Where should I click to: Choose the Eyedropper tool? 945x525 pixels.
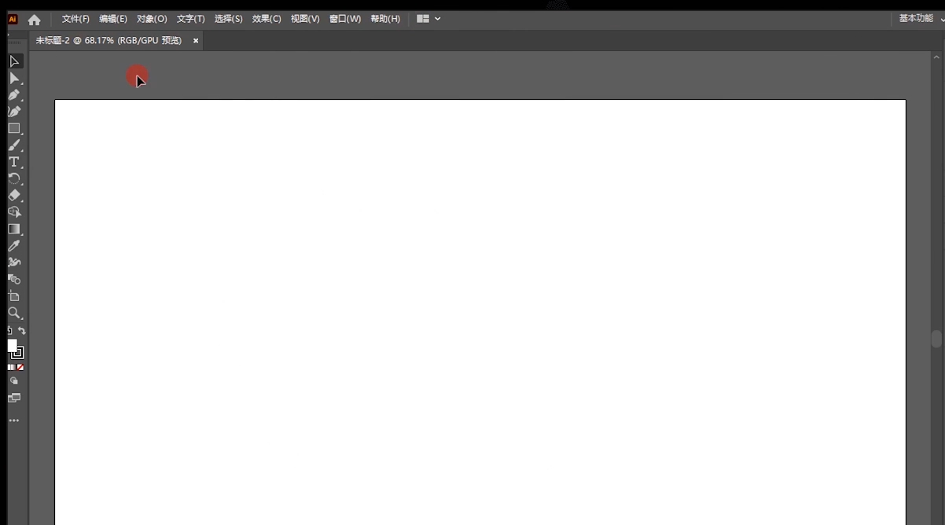[13, 245]
